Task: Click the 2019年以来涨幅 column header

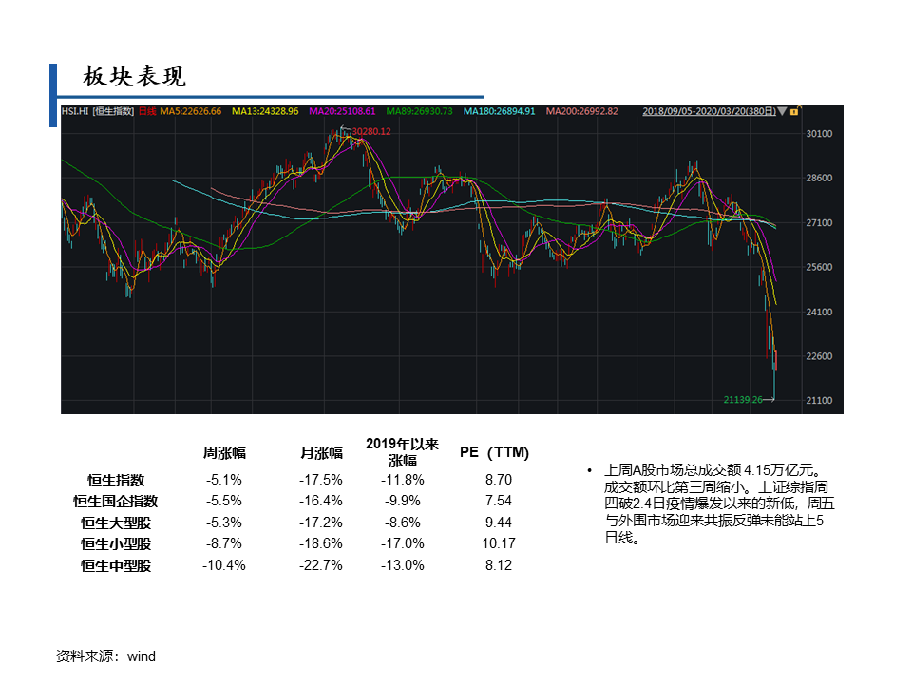Action: pos(402,452)
